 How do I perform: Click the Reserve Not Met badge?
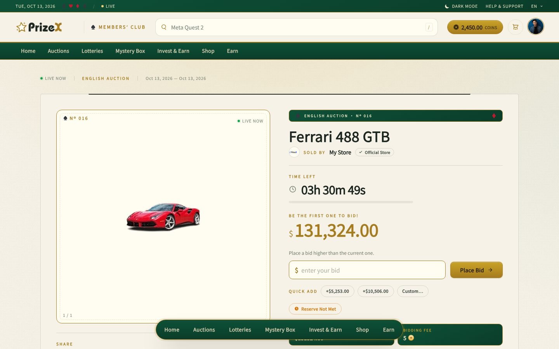(315, 309)
